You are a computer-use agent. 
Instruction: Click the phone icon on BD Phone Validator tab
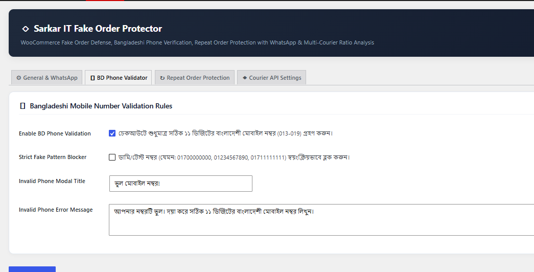click(x=92, y=78)
